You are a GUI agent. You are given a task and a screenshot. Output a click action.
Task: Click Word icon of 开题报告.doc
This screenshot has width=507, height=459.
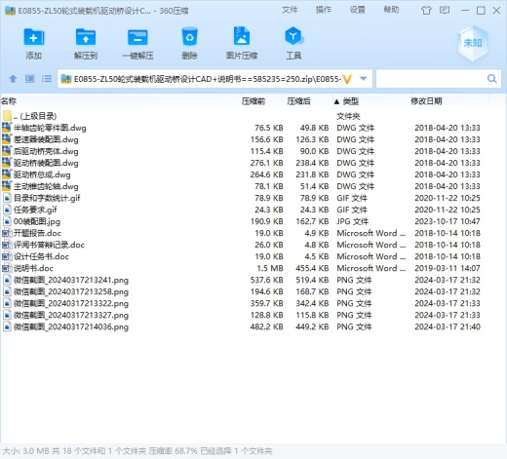pyautogui.click(x=7, y=233)
